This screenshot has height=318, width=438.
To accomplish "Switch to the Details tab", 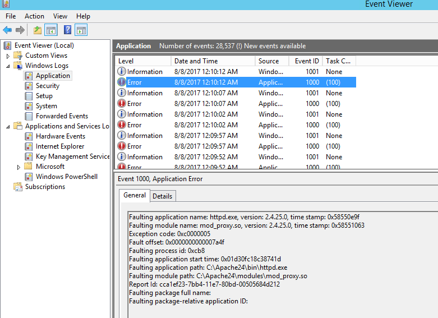I will [163, 196].
